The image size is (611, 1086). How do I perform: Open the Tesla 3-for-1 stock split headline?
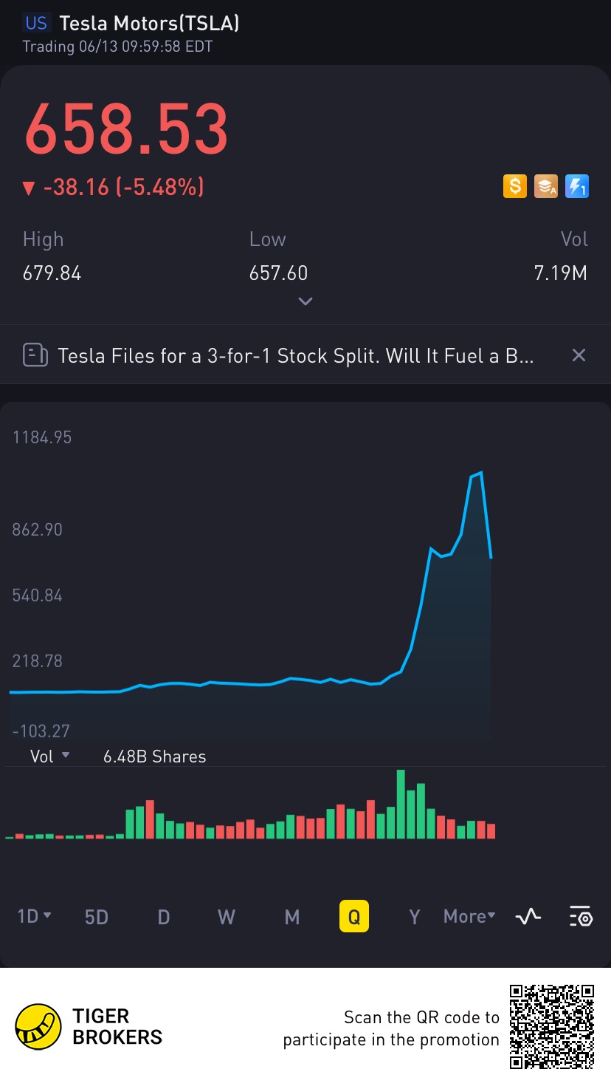(x=295, y=355)
